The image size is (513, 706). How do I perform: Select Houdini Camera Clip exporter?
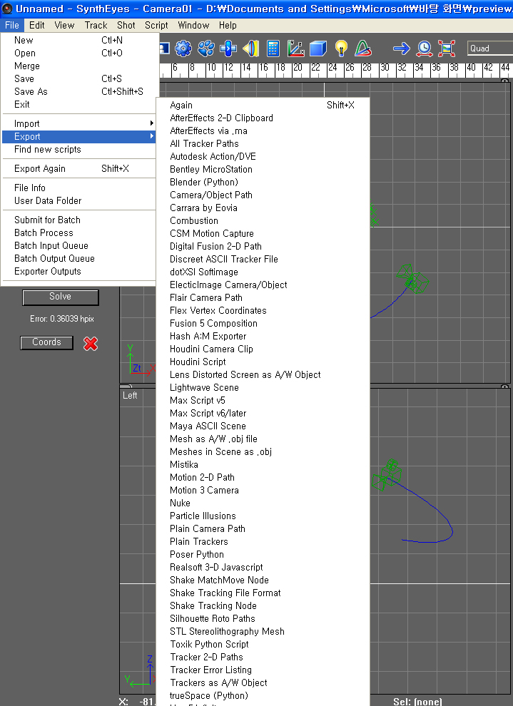click(x=263, y=349)
